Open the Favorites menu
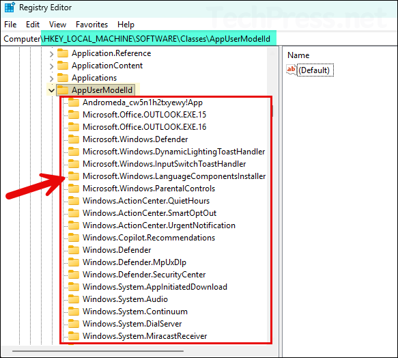 coord(91,25)
